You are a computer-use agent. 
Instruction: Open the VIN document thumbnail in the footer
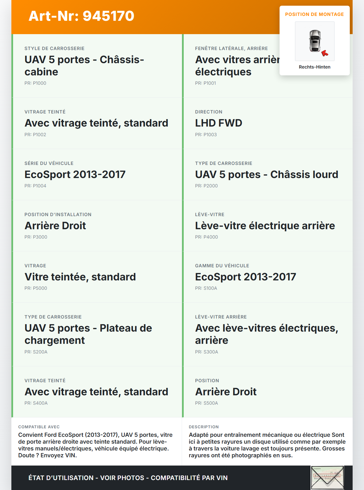(327, 477)
